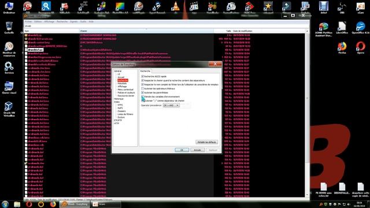
Task: Open the VLC cone desktop shortcut
Action: tap(175, 7)
